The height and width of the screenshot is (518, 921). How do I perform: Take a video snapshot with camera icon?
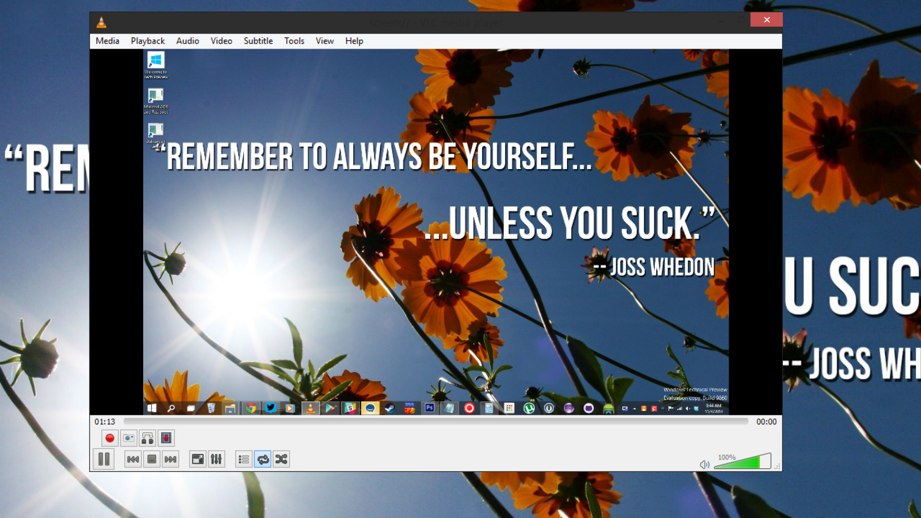[129, 438]
